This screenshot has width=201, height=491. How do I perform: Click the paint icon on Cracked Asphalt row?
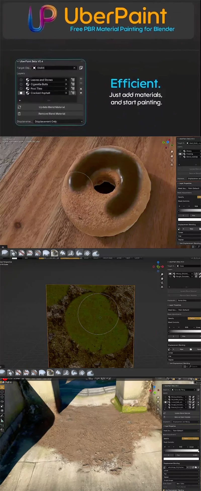point(73,93)
